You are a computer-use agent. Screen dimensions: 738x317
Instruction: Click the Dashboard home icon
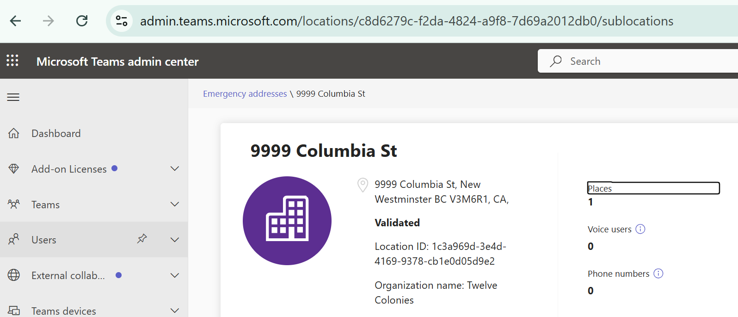[x=14, y=133]
